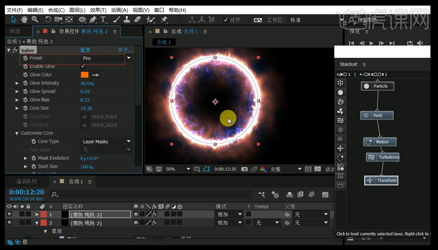Hide layer 1 using eye icon
This screenshot has height=250, width=438.
point(9,214)
